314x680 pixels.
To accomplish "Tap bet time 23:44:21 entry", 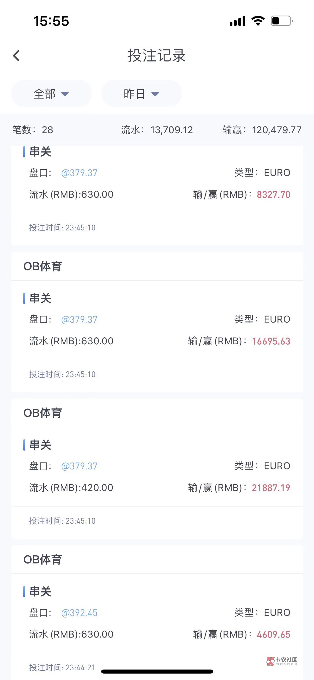I will [x=62, y=667].
